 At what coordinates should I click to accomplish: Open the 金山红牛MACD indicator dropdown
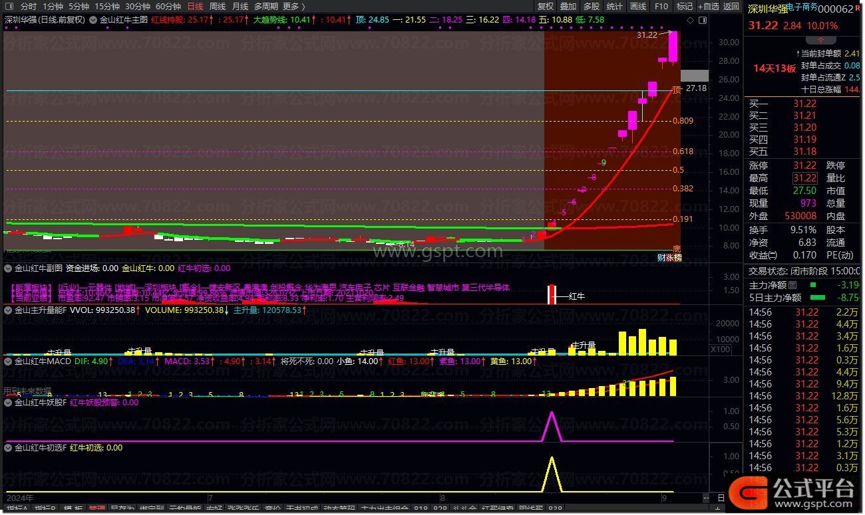tap(8, 361)
